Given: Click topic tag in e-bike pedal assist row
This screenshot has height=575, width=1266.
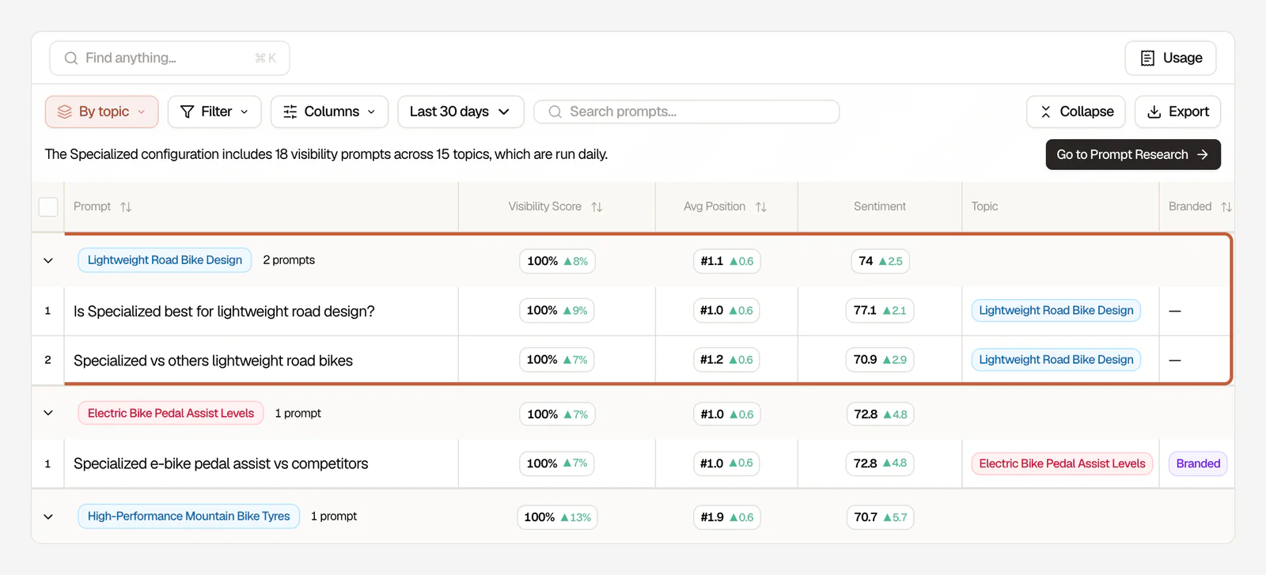Looking at the screenshot, I should click(1062, 463).
